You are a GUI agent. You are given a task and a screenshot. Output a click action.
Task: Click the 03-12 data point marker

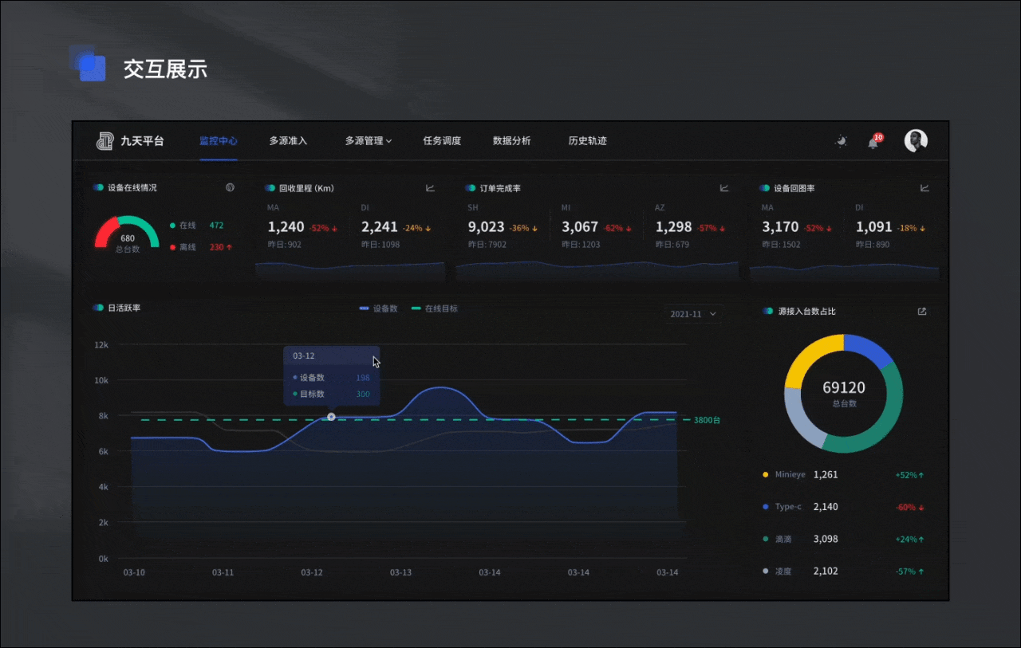pyautogui.click(x=331, y=417)
